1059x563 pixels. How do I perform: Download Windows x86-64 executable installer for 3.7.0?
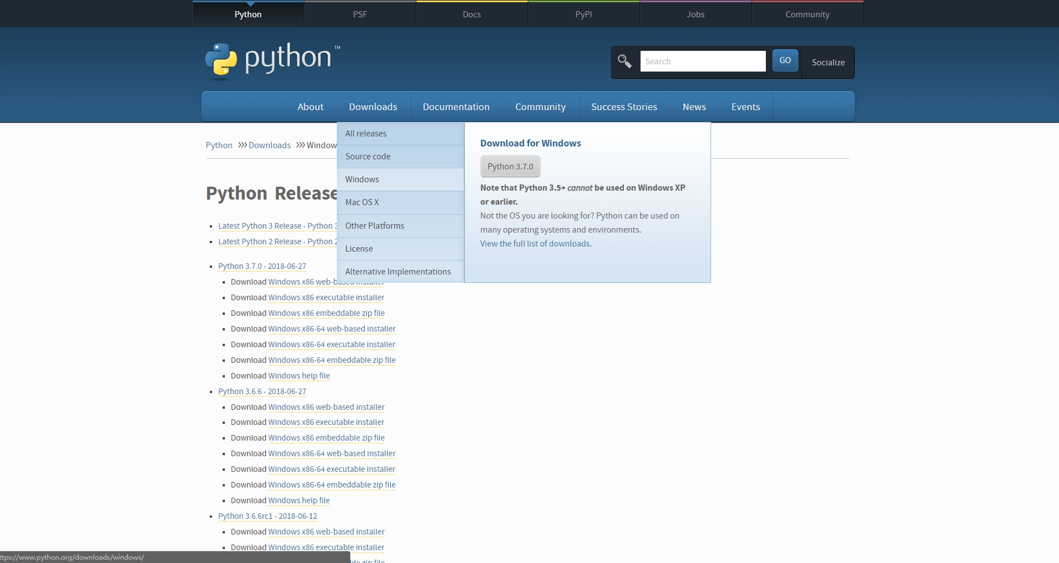coord(331,344)
